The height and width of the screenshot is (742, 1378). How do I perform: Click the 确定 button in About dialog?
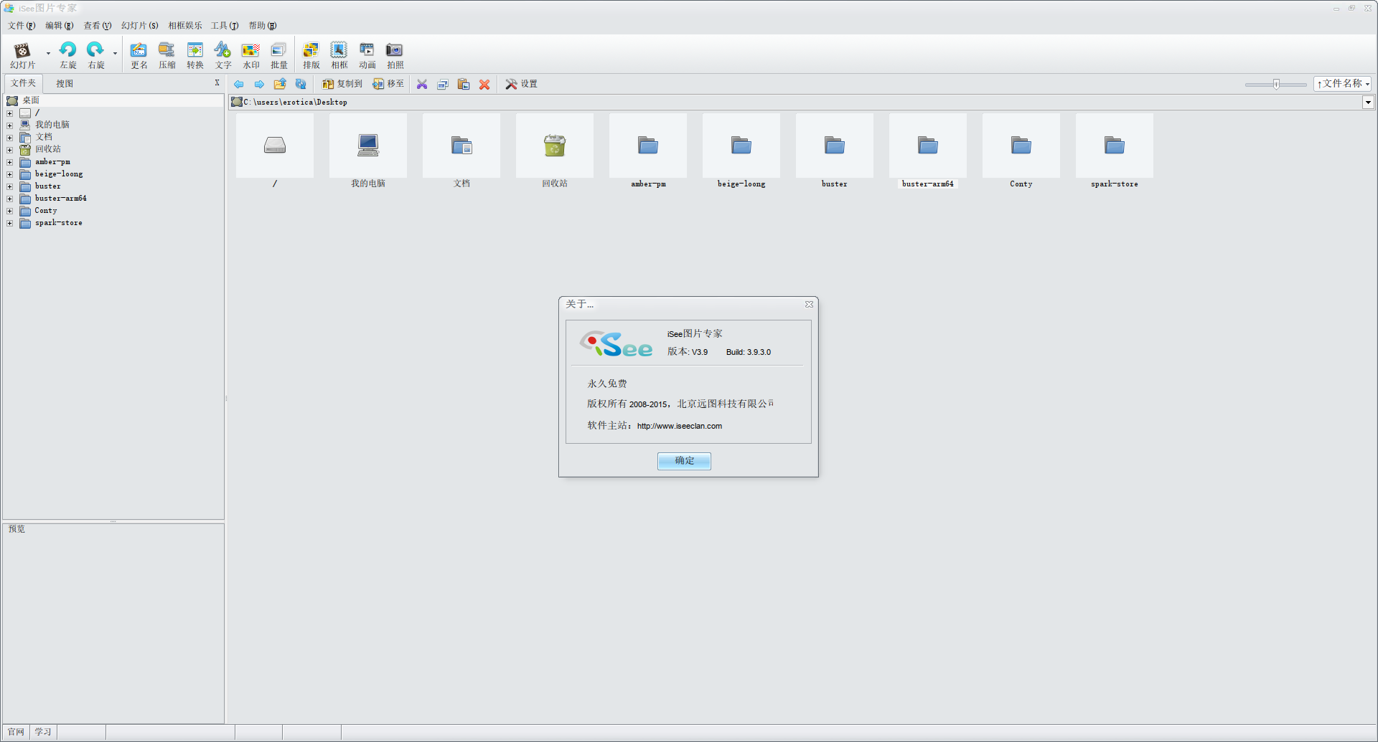(684, 461)
